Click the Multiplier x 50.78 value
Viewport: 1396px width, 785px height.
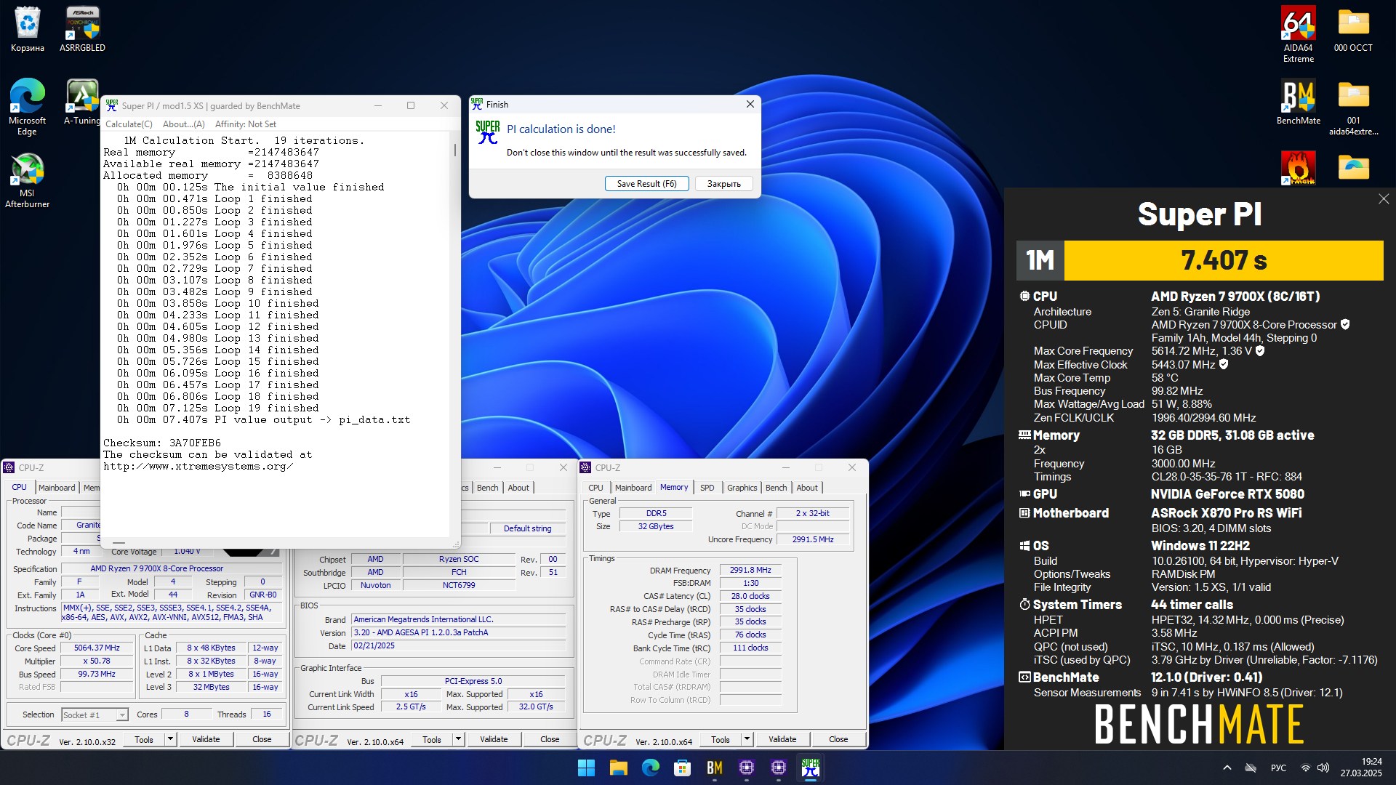pyautogui.click(x=97, y=661)
